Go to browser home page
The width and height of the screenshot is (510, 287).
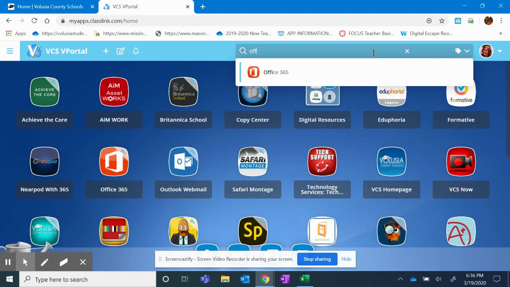point(47,21)
